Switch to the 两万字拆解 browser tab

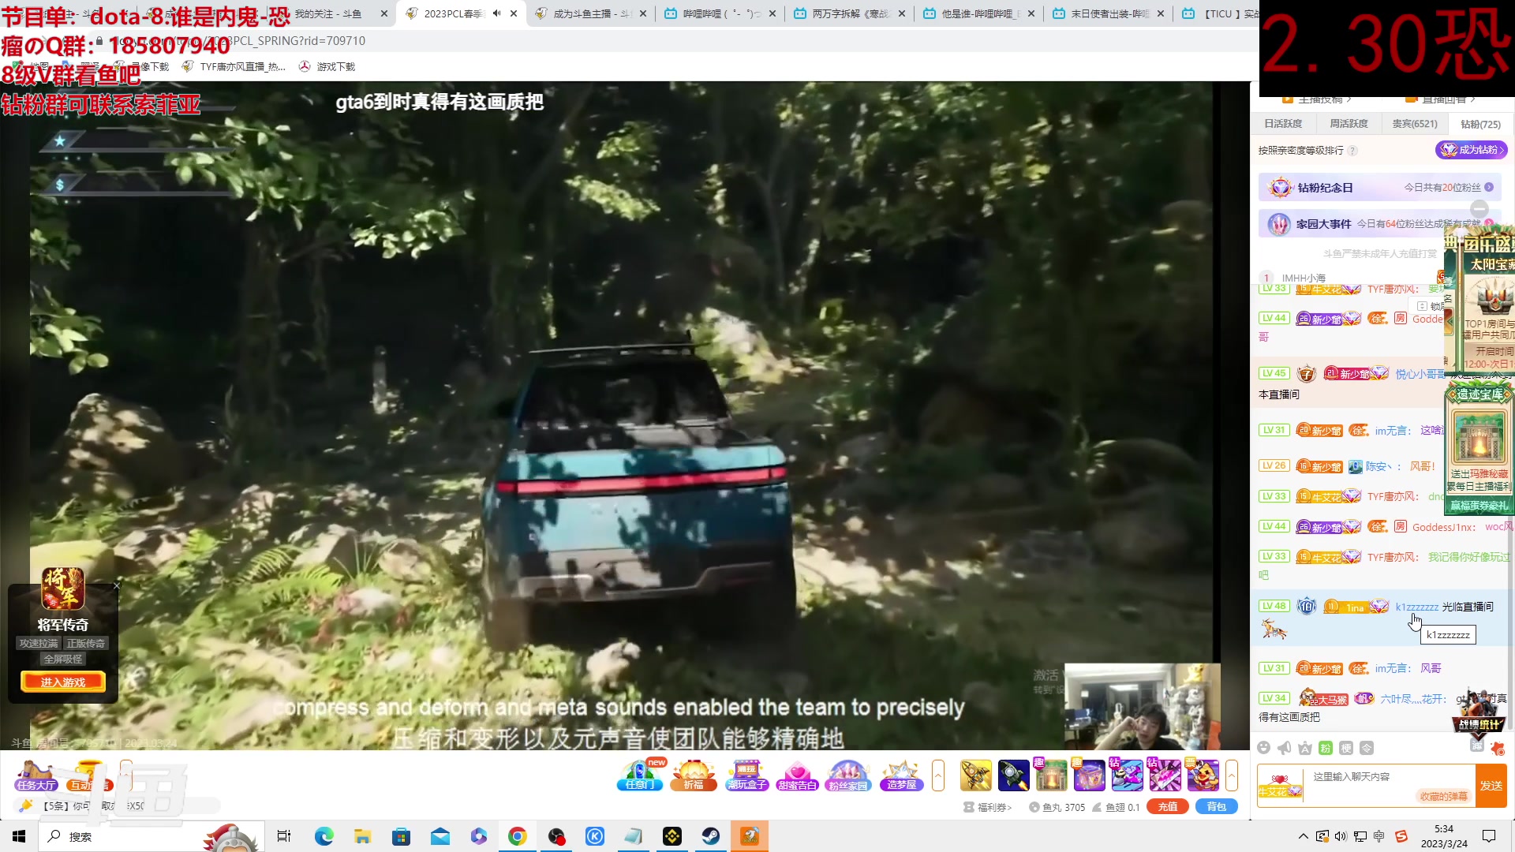(849, 13)
